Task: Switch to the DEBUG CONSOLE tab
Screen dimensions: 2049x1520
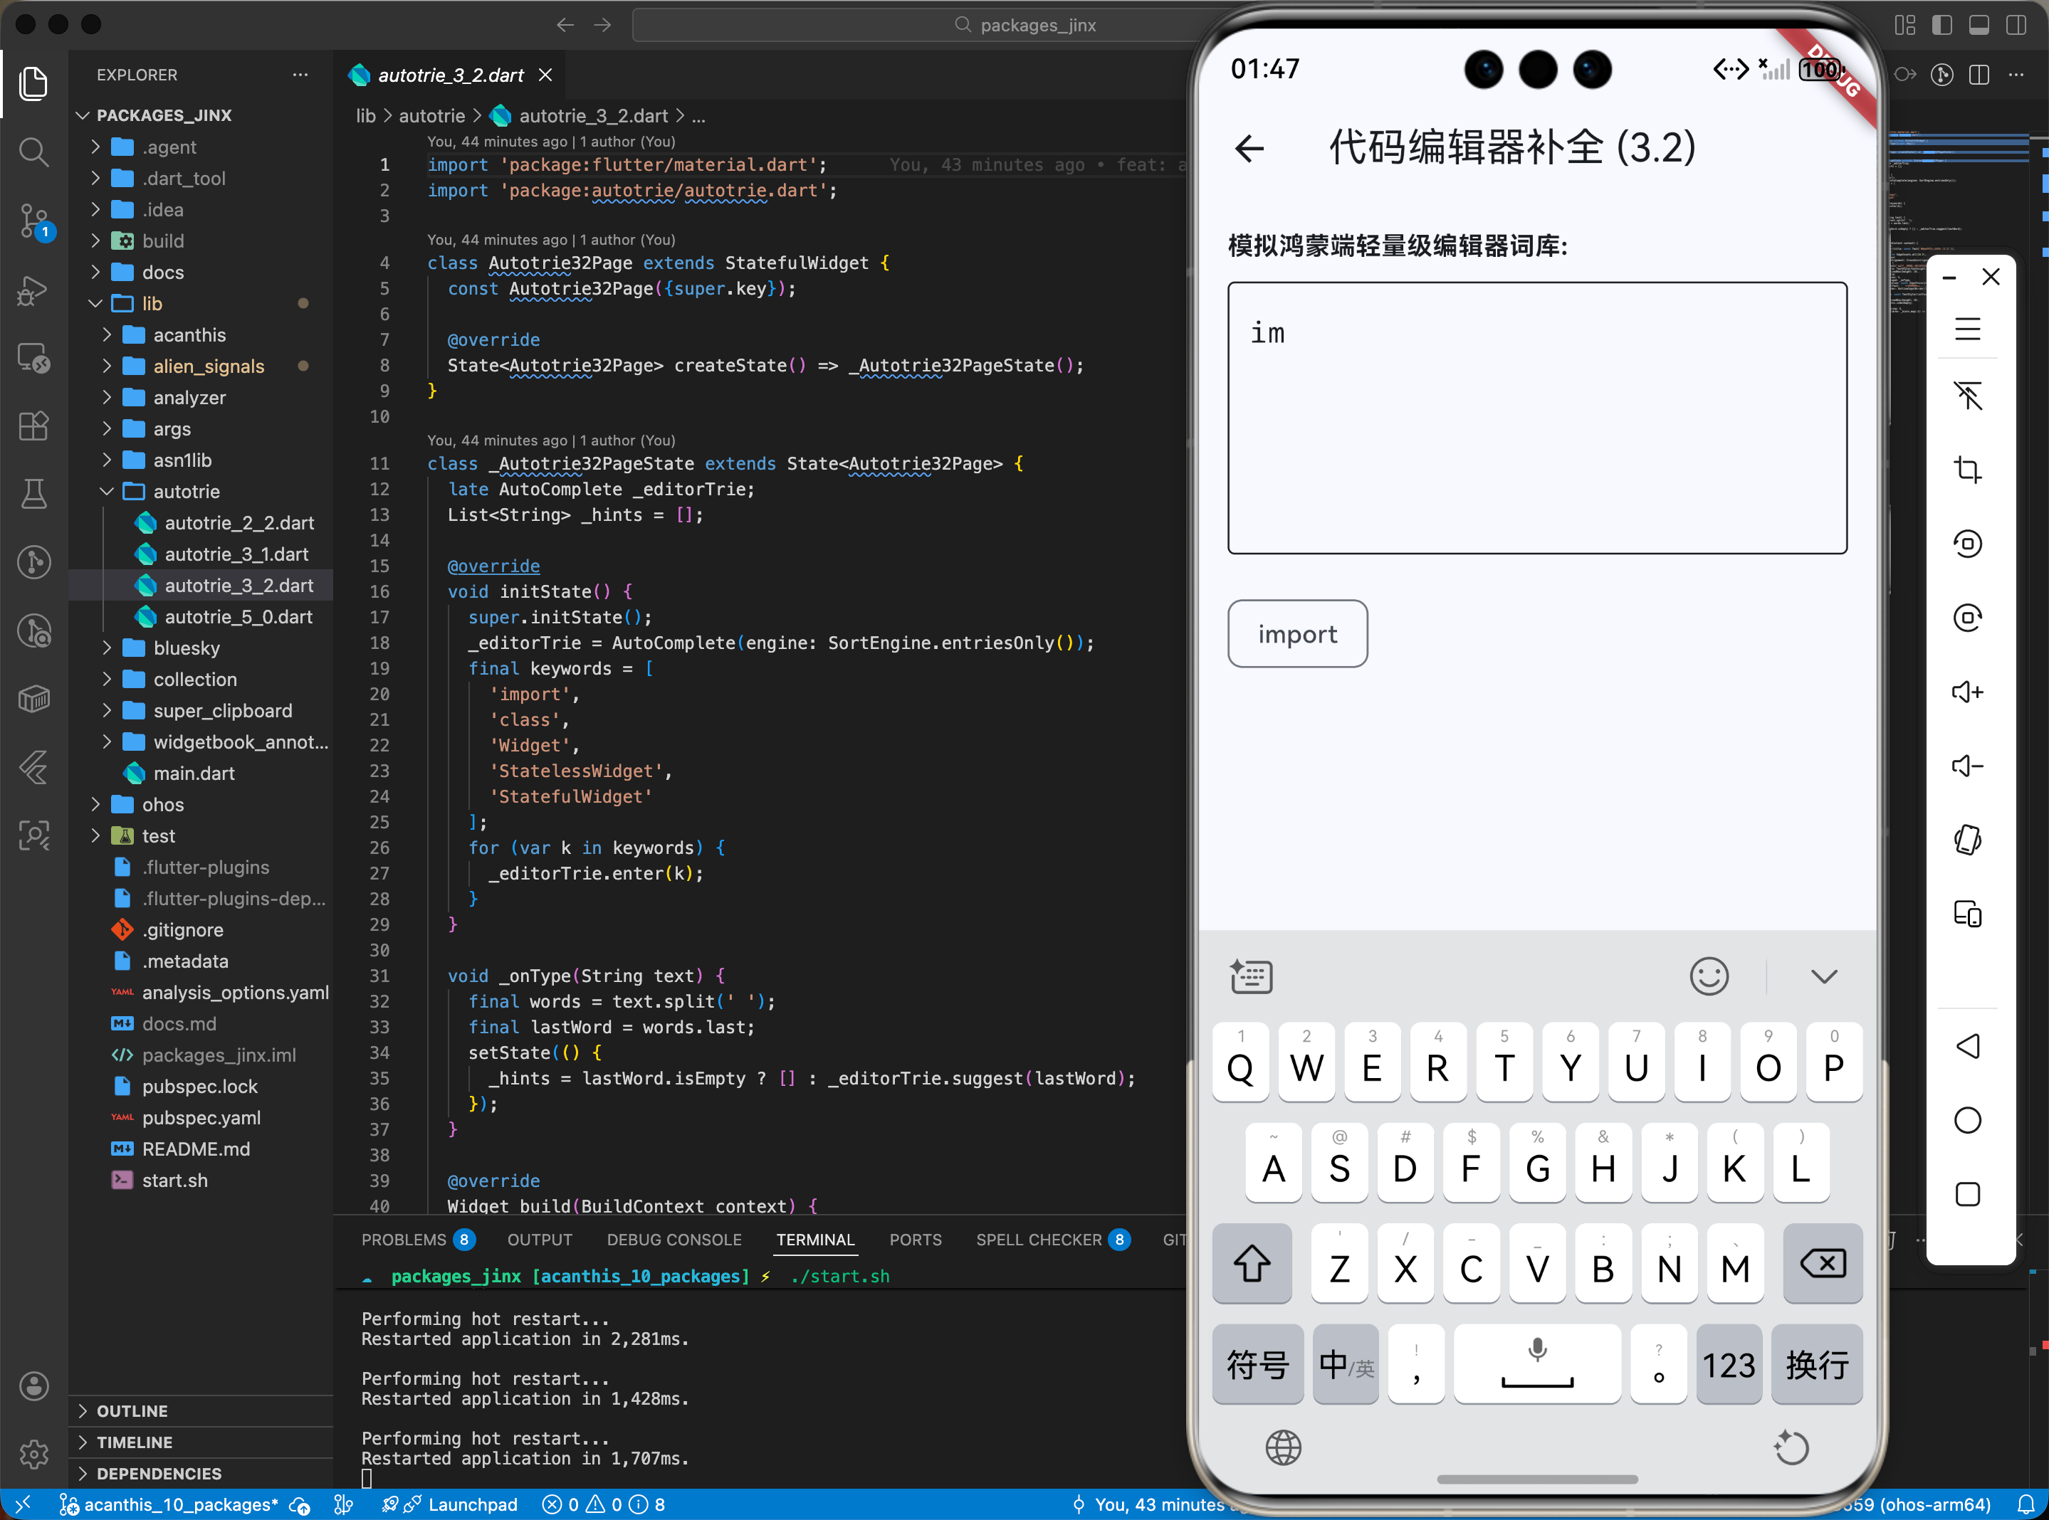Action: (x=674, y=1240)
